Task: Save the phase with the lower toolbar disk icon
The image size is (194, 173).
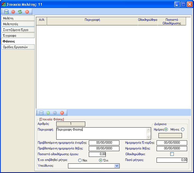Action: click(x=41, y=113)
